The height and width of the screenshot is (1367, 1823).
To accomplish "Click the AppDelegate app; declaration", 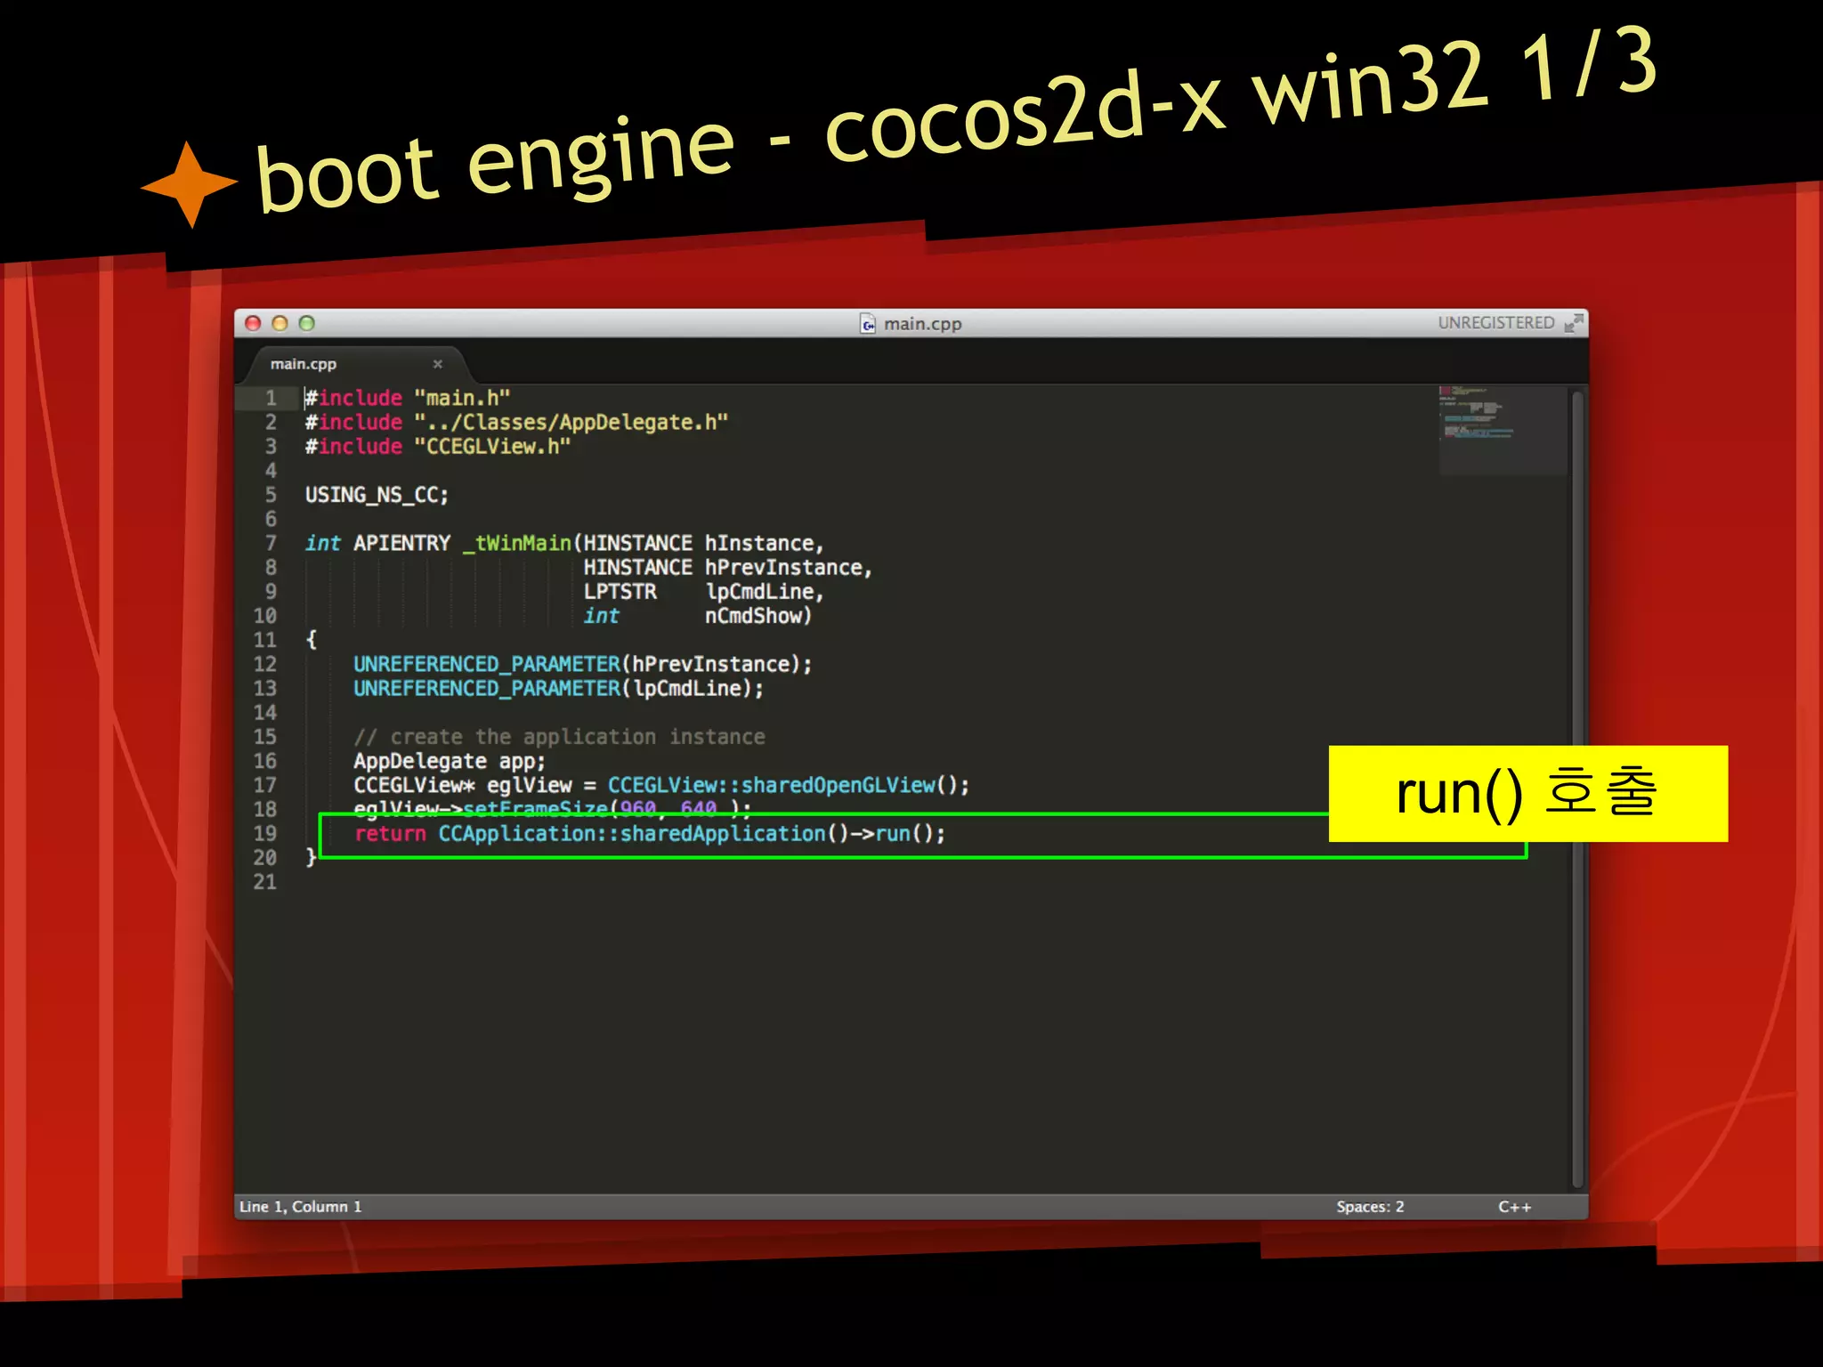I will 450,762.
